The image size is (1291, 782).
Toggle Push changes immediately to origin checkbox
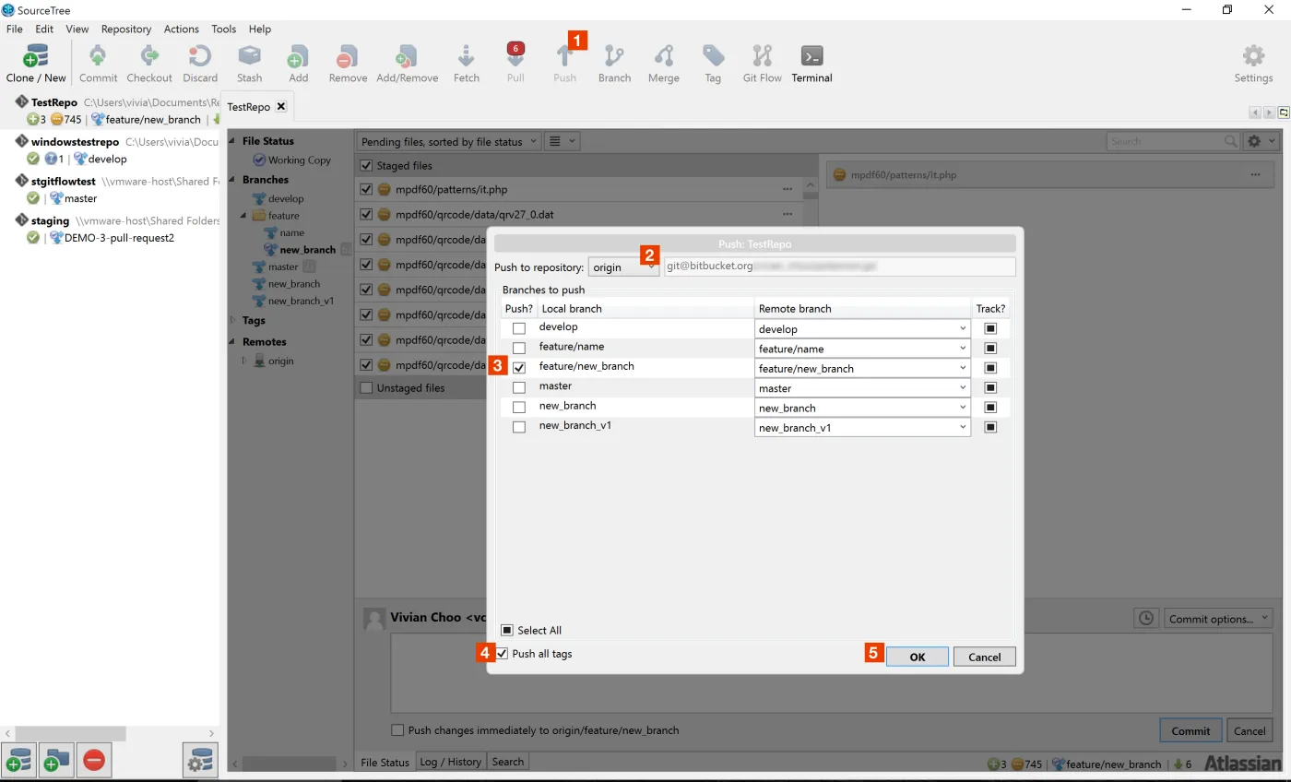pos(397,729)
